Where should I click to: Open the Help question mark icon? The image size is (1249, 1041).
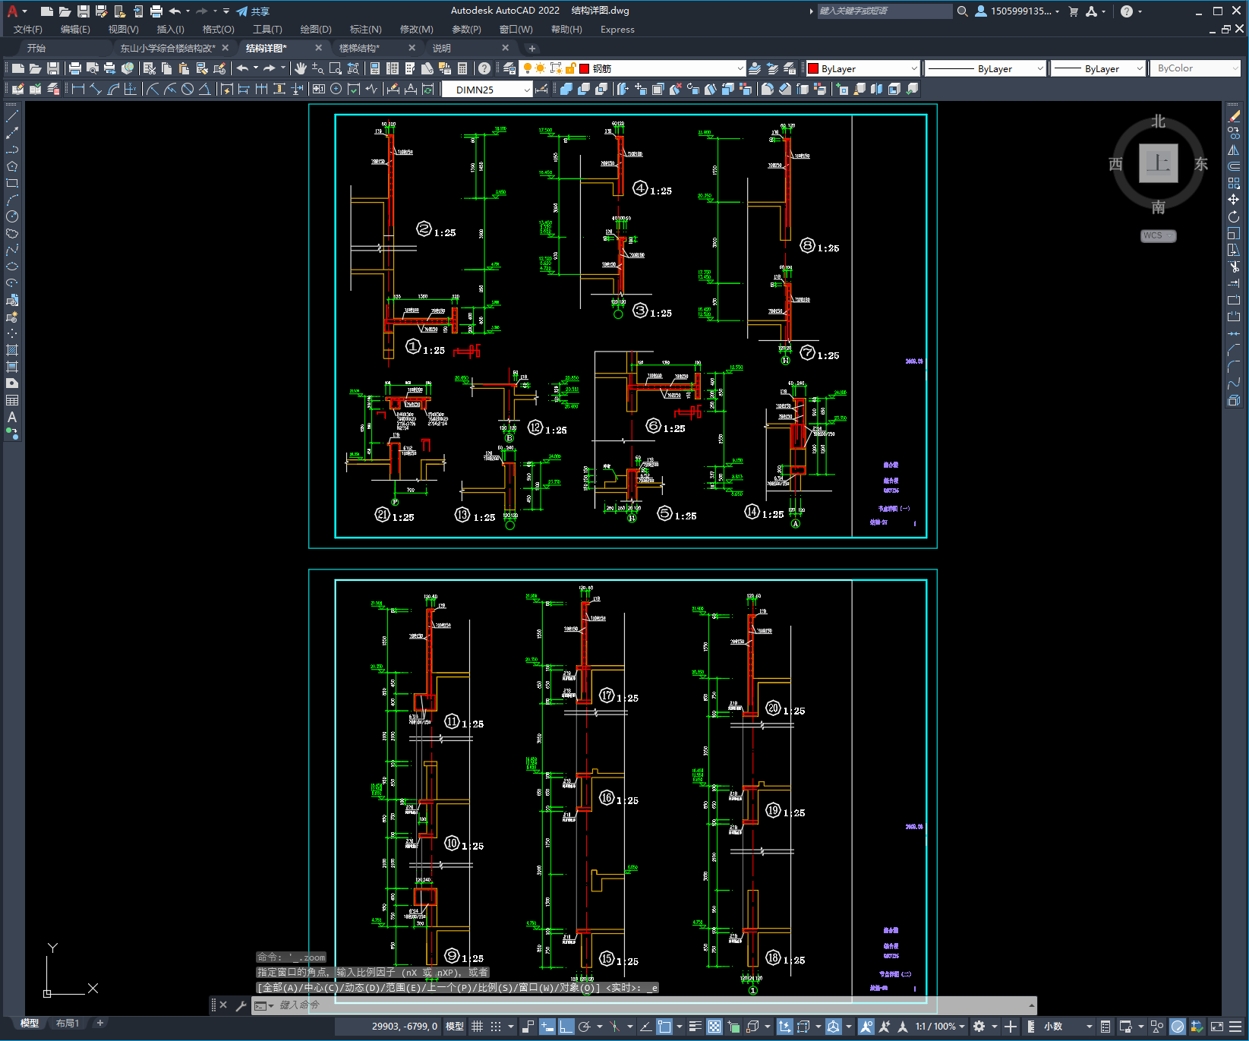484,68
